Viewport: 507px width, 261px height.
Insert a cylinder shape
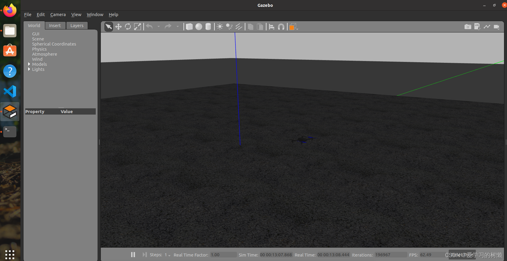pyautogui.click(x=208, y=27)
